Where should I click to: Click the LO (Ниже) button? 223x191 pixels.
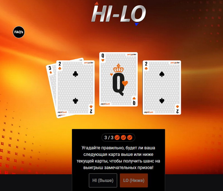[x=134, y=180]
